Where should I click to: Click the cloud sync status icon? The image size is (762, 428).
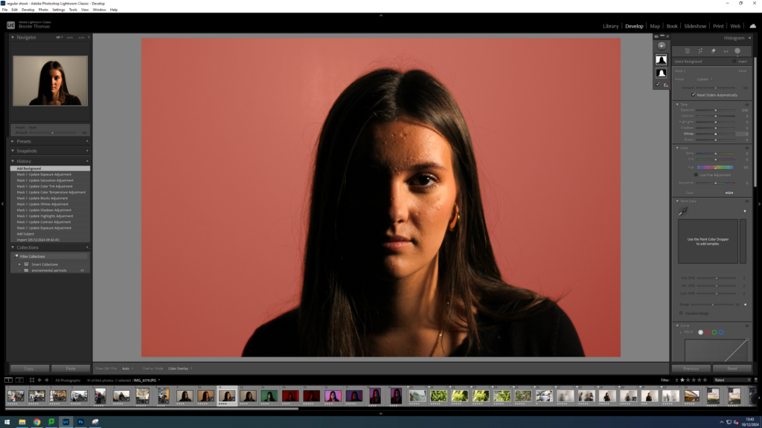click(753, 26)
